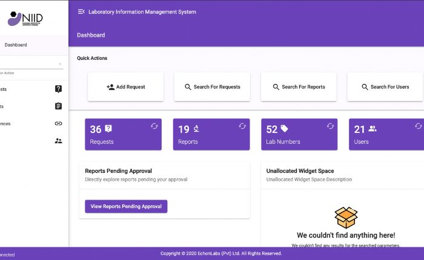Refresh the Lab Numbers count card

(x=330, y=126)
